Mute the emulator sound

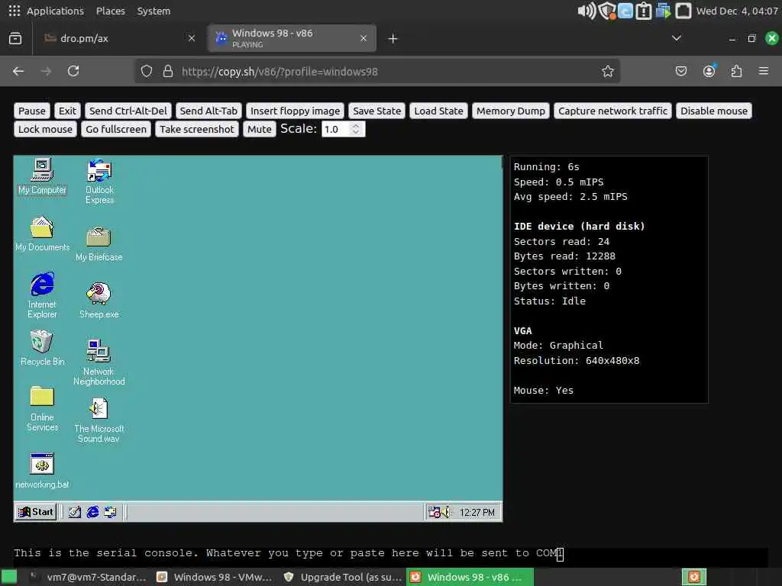coord(260,129)
